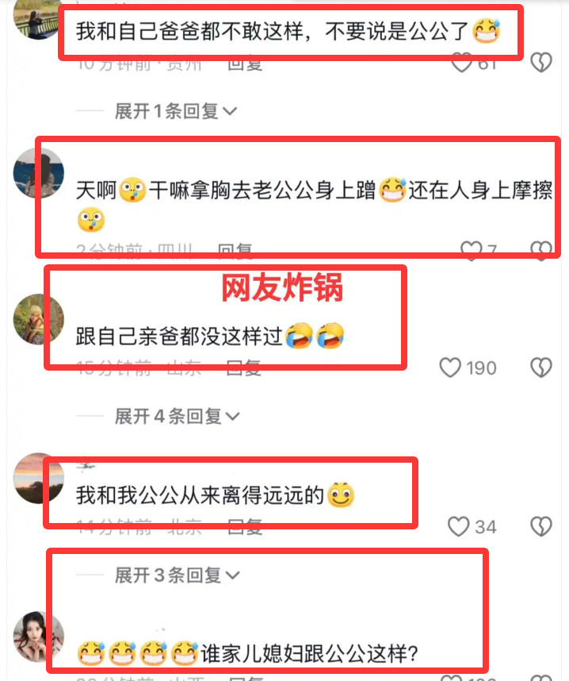Reply to the Sichuan comment
569x681 pixels.
(x=235, y=251)
